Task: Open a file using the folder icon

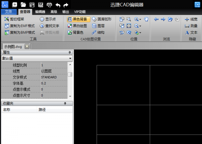Action: coord(23,5)
